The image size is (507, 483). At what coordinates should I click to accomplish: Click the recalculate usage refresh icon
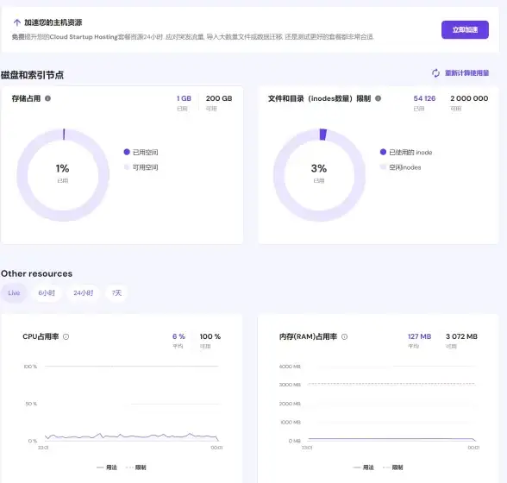pos(435,73)
